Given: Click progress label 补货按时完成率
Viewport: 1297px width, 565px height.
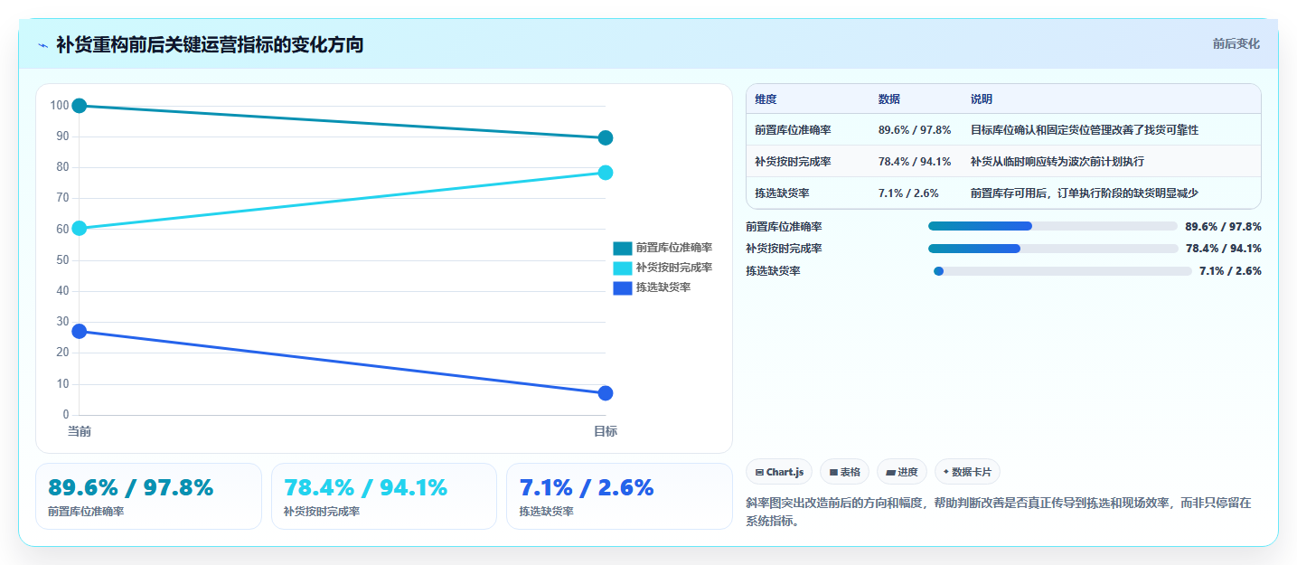Looking at the screenshot, I should pos(784,249).
